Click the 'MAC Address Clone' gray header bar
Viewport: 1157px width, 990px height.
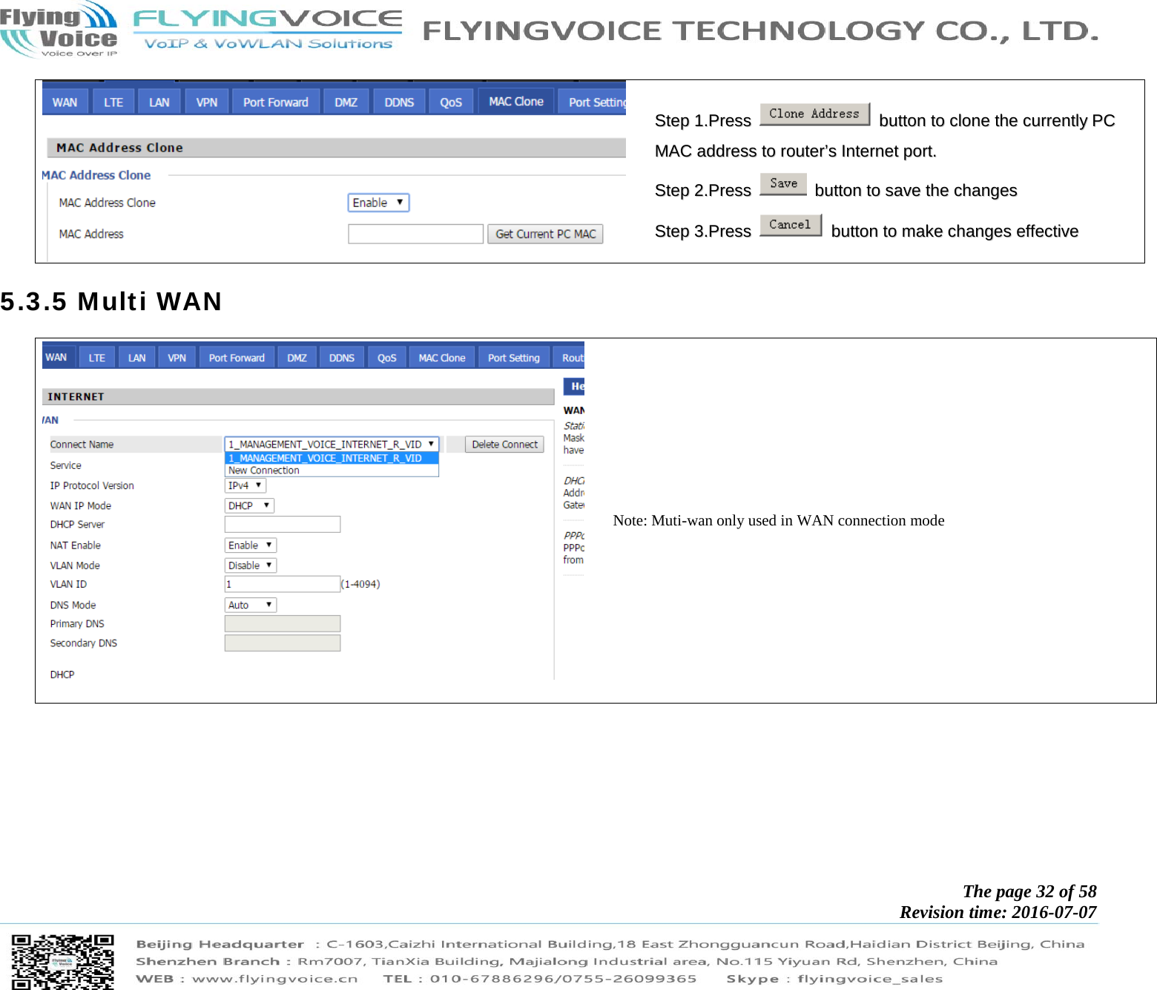[336, 148]
